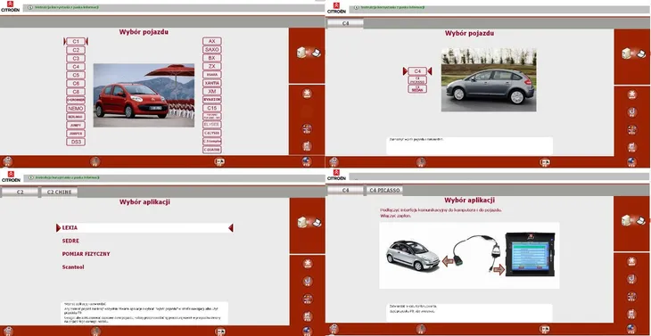Click the flags icon on grey C4 photo screen
This screenshot has height=336, width=651.
[x=632, y=130]
